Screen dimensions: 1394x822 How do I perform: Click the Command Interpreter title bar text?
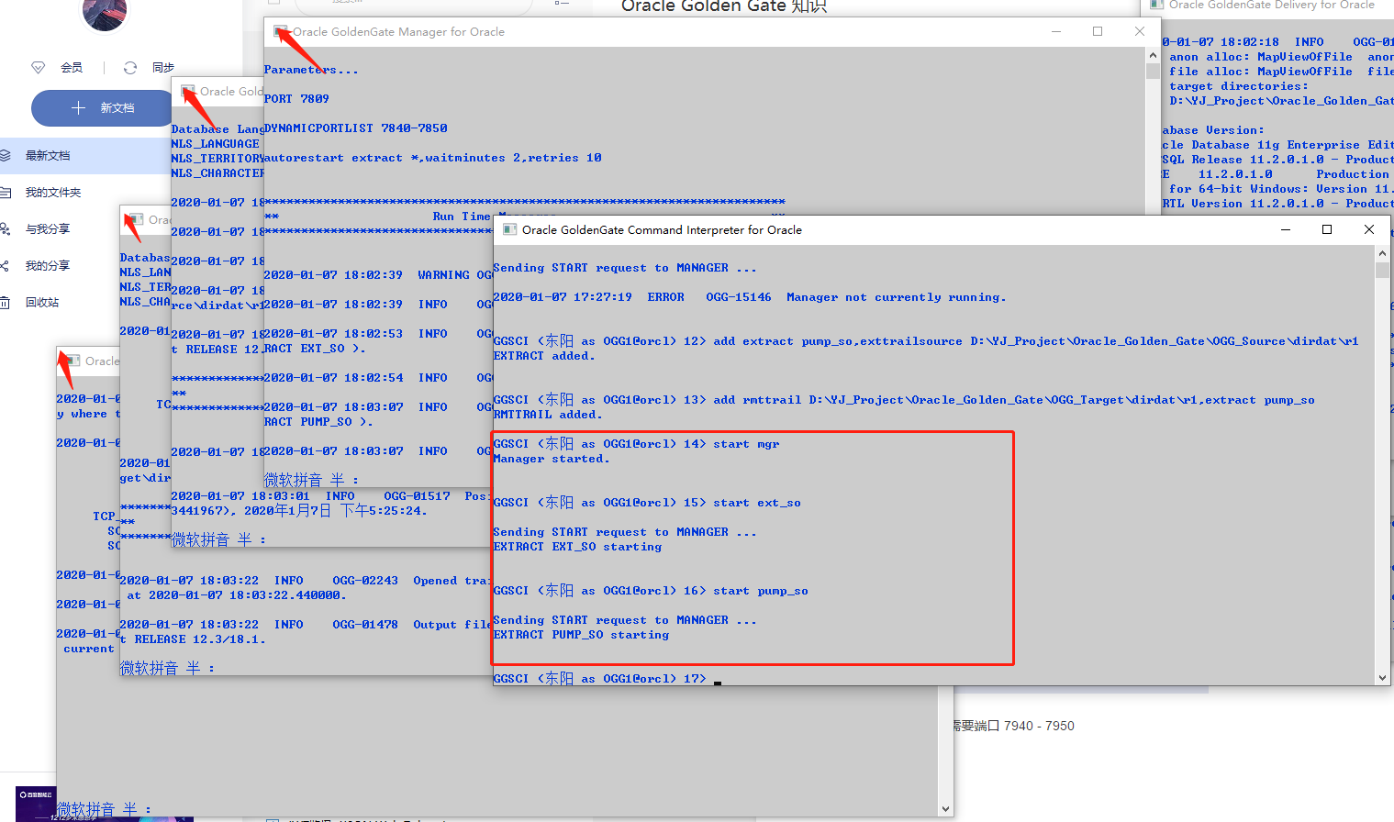point(662,230)
